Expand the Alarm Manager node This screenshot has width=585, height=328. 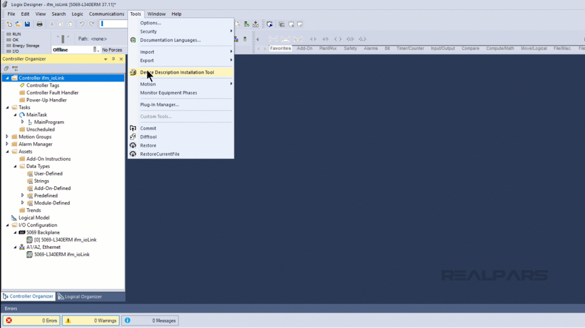pos(7,144)
